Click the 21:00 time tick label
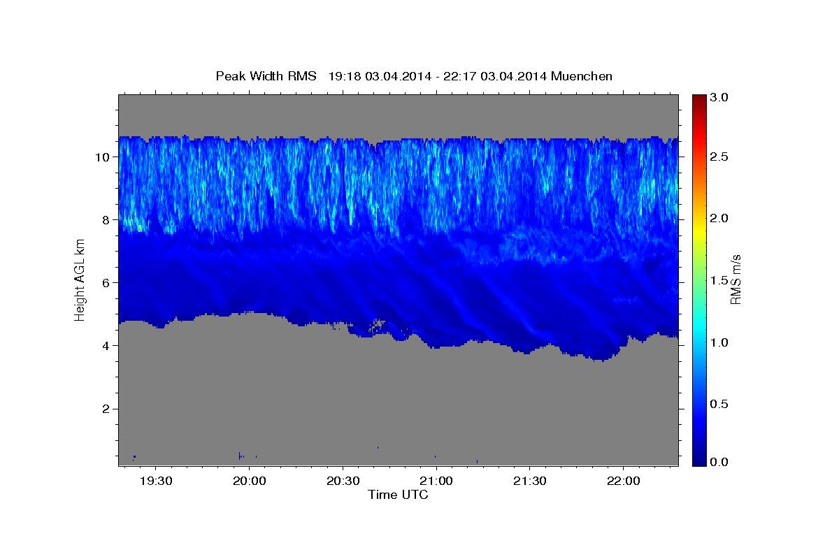 436,481
